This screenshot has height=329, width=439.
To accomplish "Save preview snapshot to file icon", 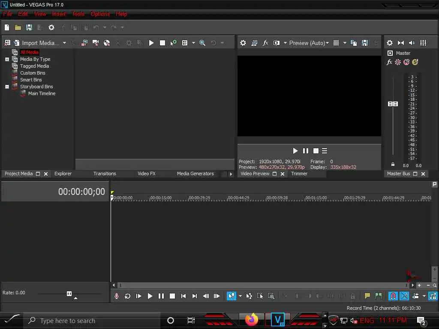I will 364,43.
